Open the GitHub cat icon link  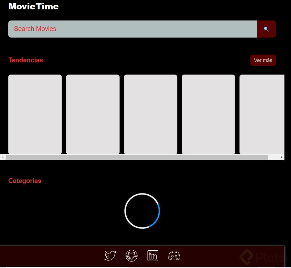131,255
